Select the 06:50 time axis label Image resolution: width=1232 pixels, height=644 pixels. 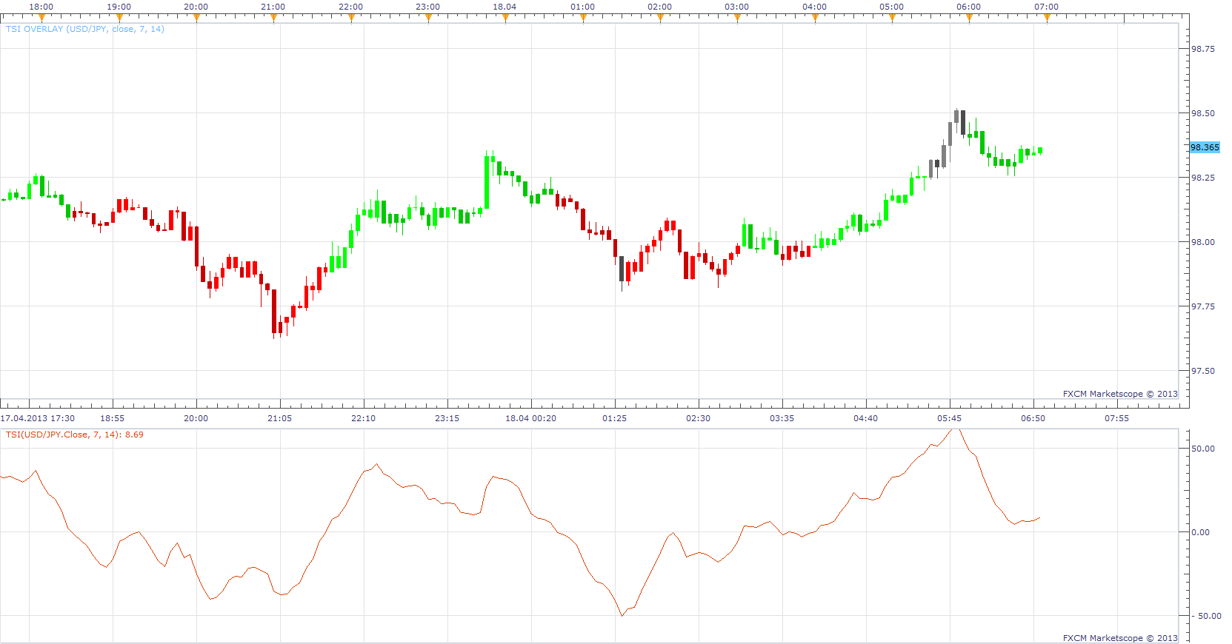[1033, 418]
